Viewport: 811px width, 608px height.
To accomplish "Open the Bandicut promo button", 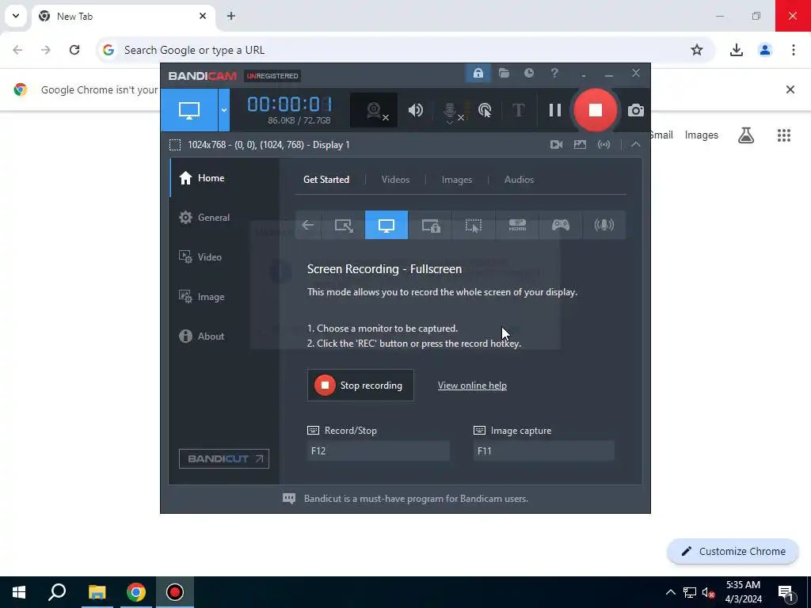I will click(x=224, y=458).
